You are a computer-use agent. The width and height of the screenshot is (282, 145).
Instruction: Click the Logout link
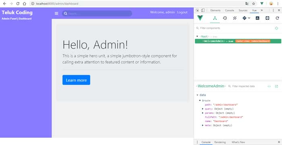[x=182, y=12]
